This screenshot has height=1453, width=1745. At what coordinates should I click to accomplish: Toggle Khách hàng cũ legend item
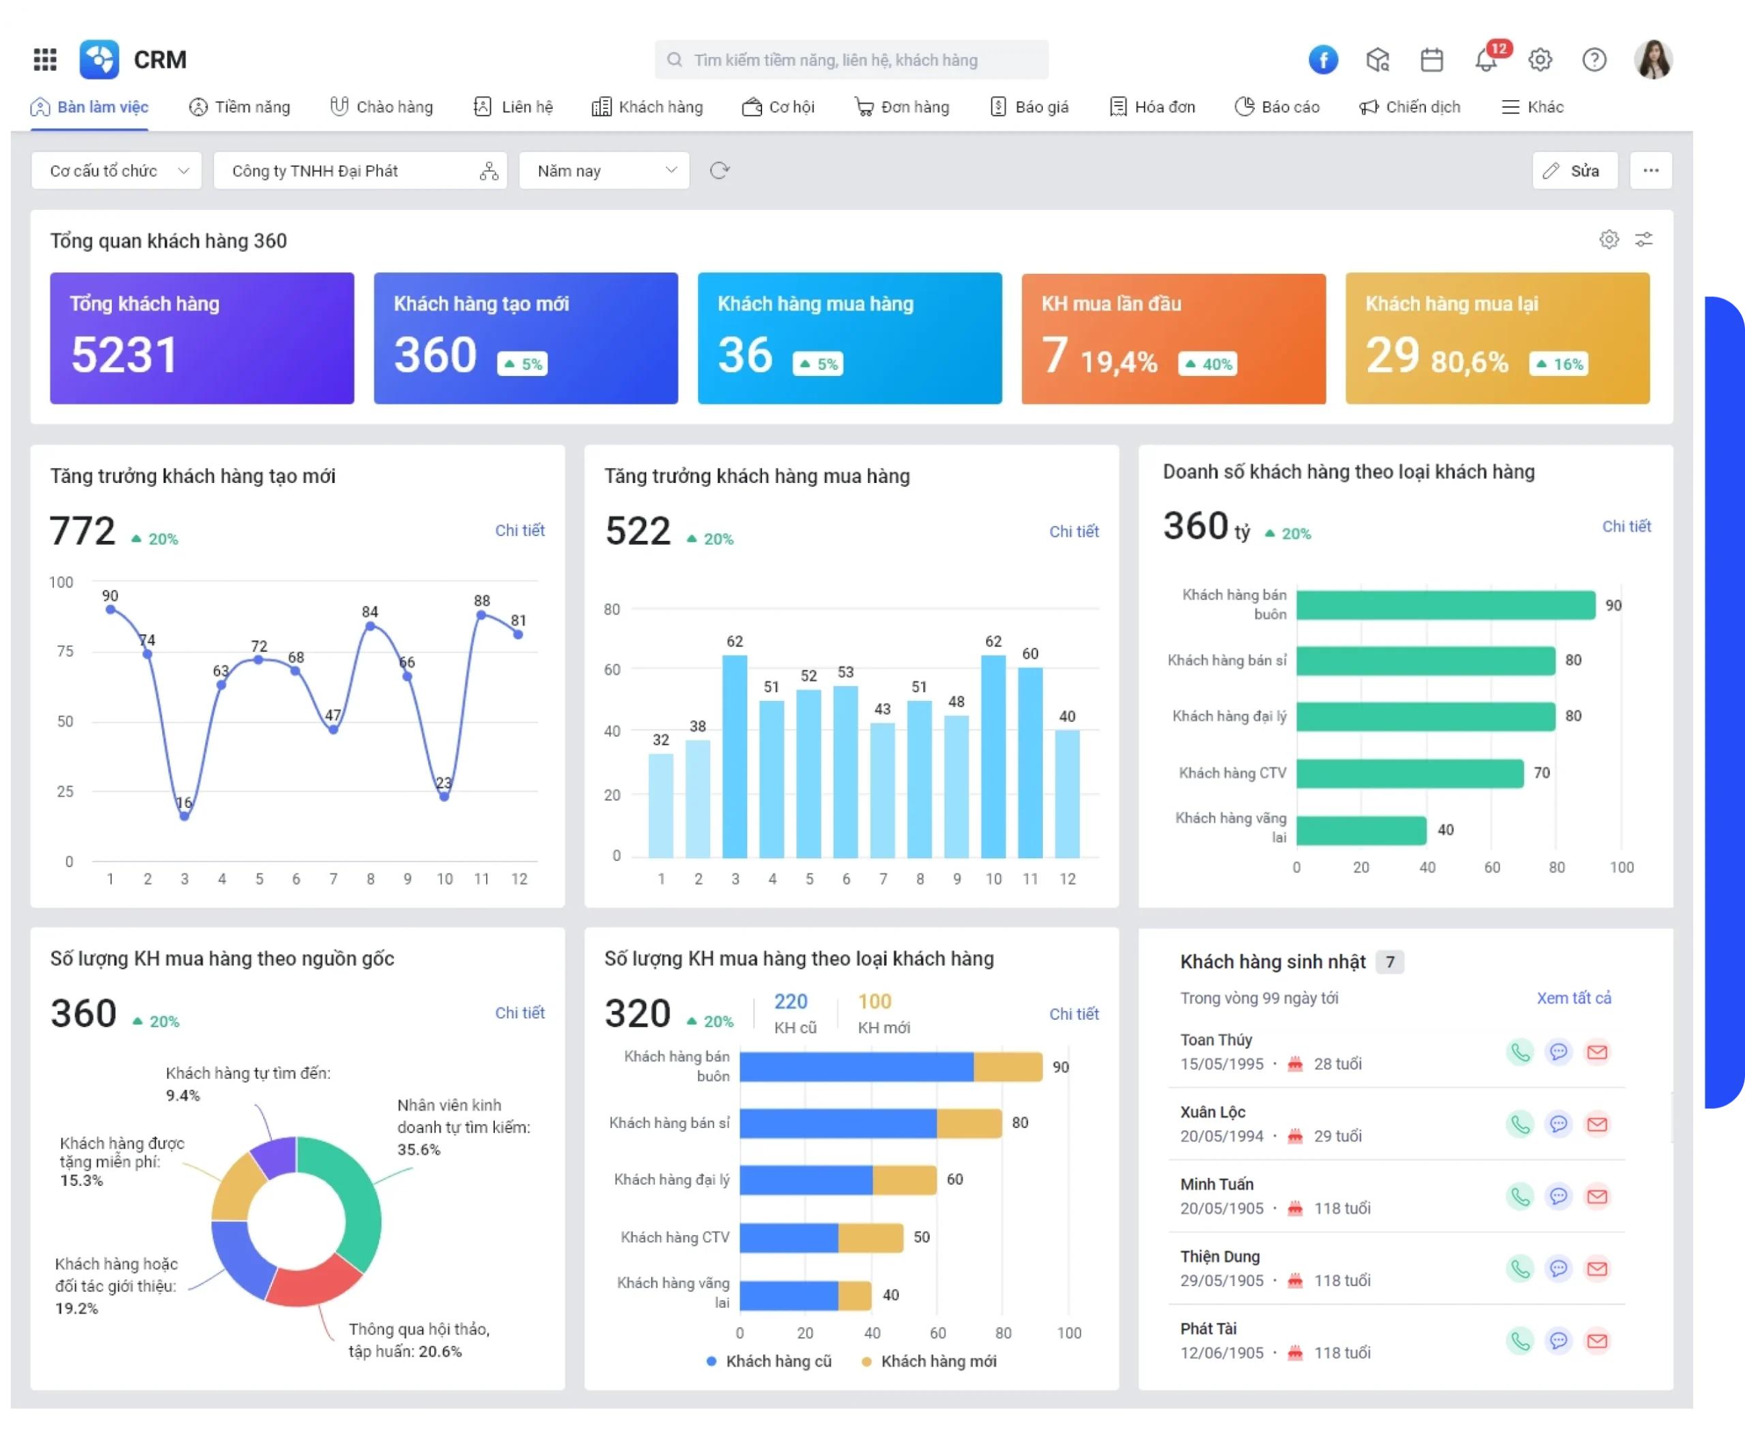click(x=769, y=1362)
